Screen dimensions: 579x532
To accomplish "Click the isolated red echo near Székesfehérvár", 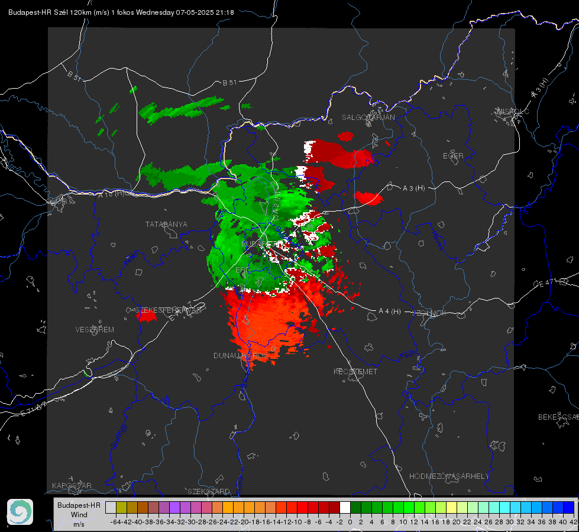I will 146,316.
